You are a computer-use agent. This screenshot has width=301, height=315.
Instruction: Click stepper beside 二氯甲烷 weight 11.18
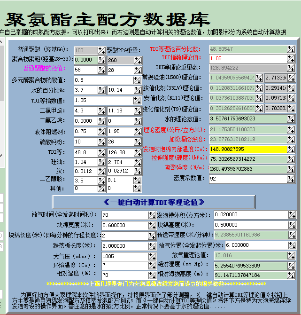(x=138, y=110)
